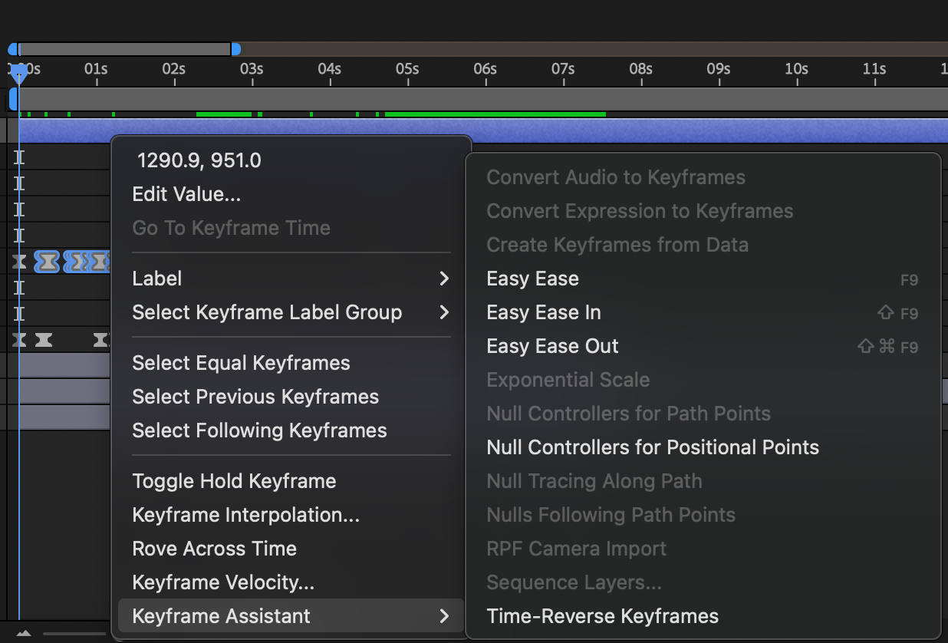The height and width of the screenshot is (643, 948).
Task: Click the zoom-out mountain icon below the timeline
Action: (24, 634)
